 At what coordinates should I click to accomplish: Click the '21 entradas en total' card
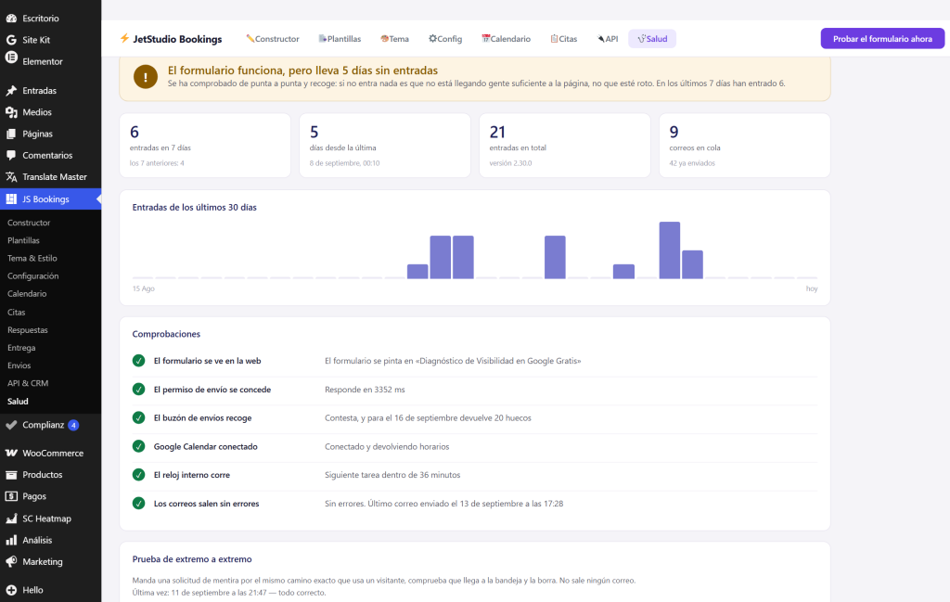[565, 146]
